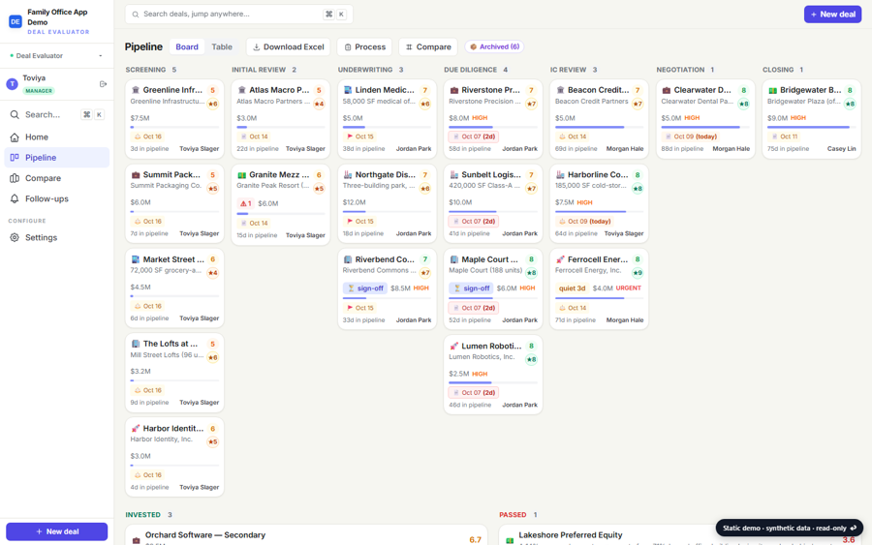872x545 pixels.
Task: Click the Riverstone Pr... briefcase icon
Action: [x=454, y=90]
